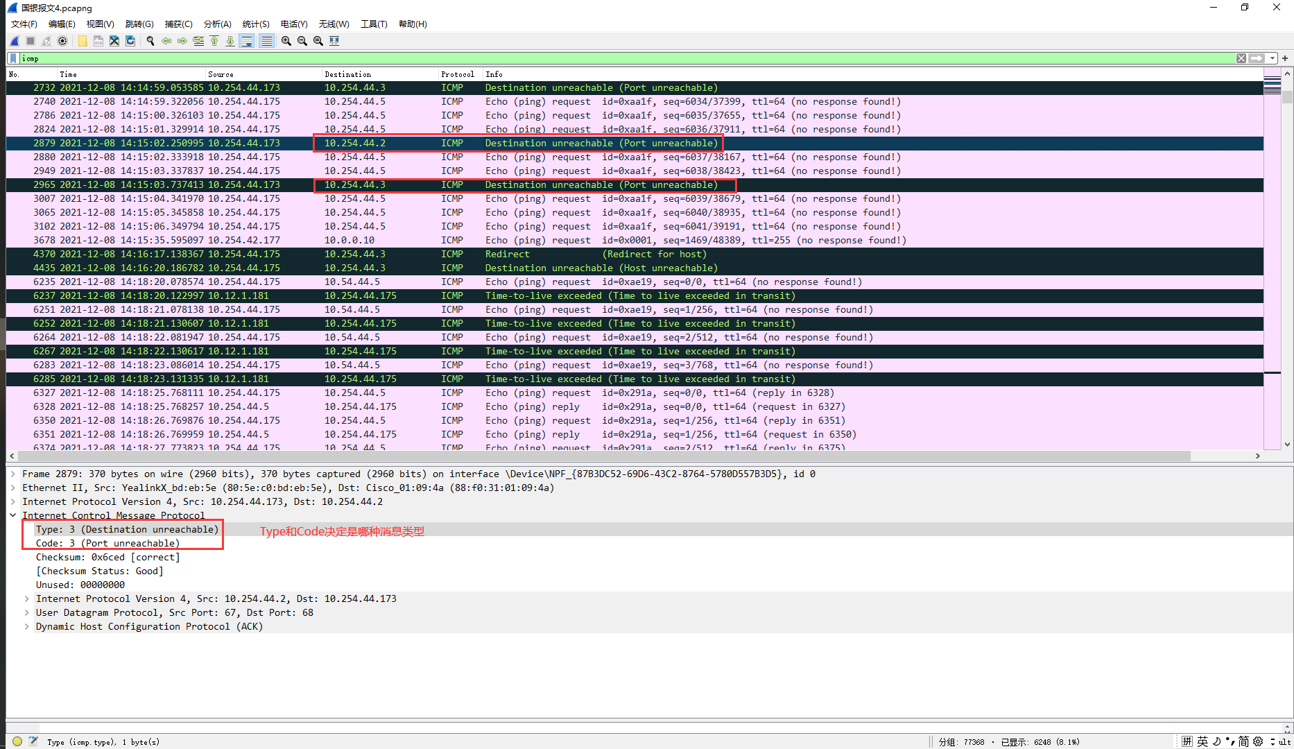Toggle auto-scroll to last packet
The width and height of the screenshot is (1294, 749).
pos(247,41)
